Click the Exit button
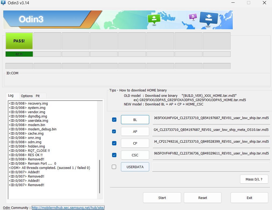Image resolution: width=272 pixels, height=210 pixels. 249,198
